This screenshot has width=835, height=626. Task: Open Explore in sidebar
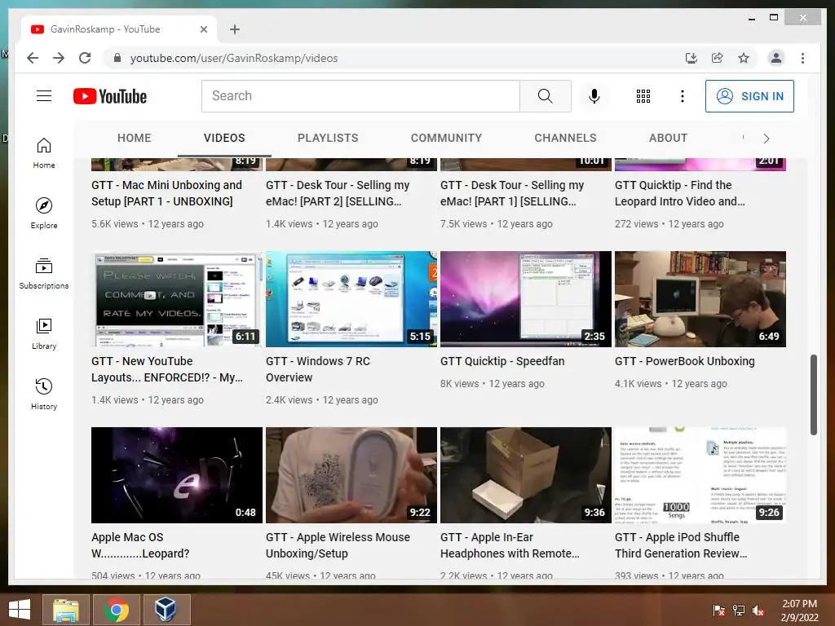(44, 214)
